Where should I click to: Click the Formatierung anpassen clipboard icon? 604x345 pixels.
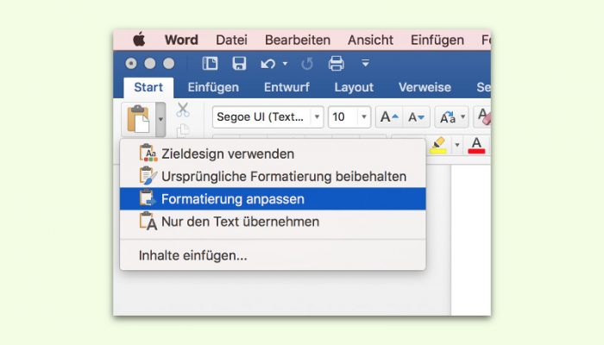pos(148,198)
